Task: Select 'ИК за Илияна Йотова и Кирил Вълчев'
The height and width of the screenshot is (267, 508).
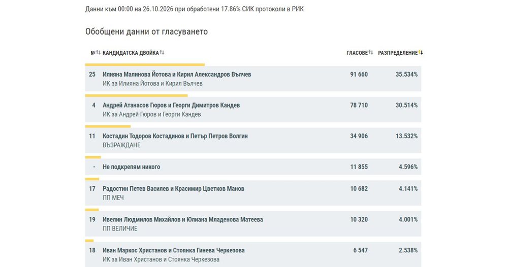Action: (x=152, y=83)
